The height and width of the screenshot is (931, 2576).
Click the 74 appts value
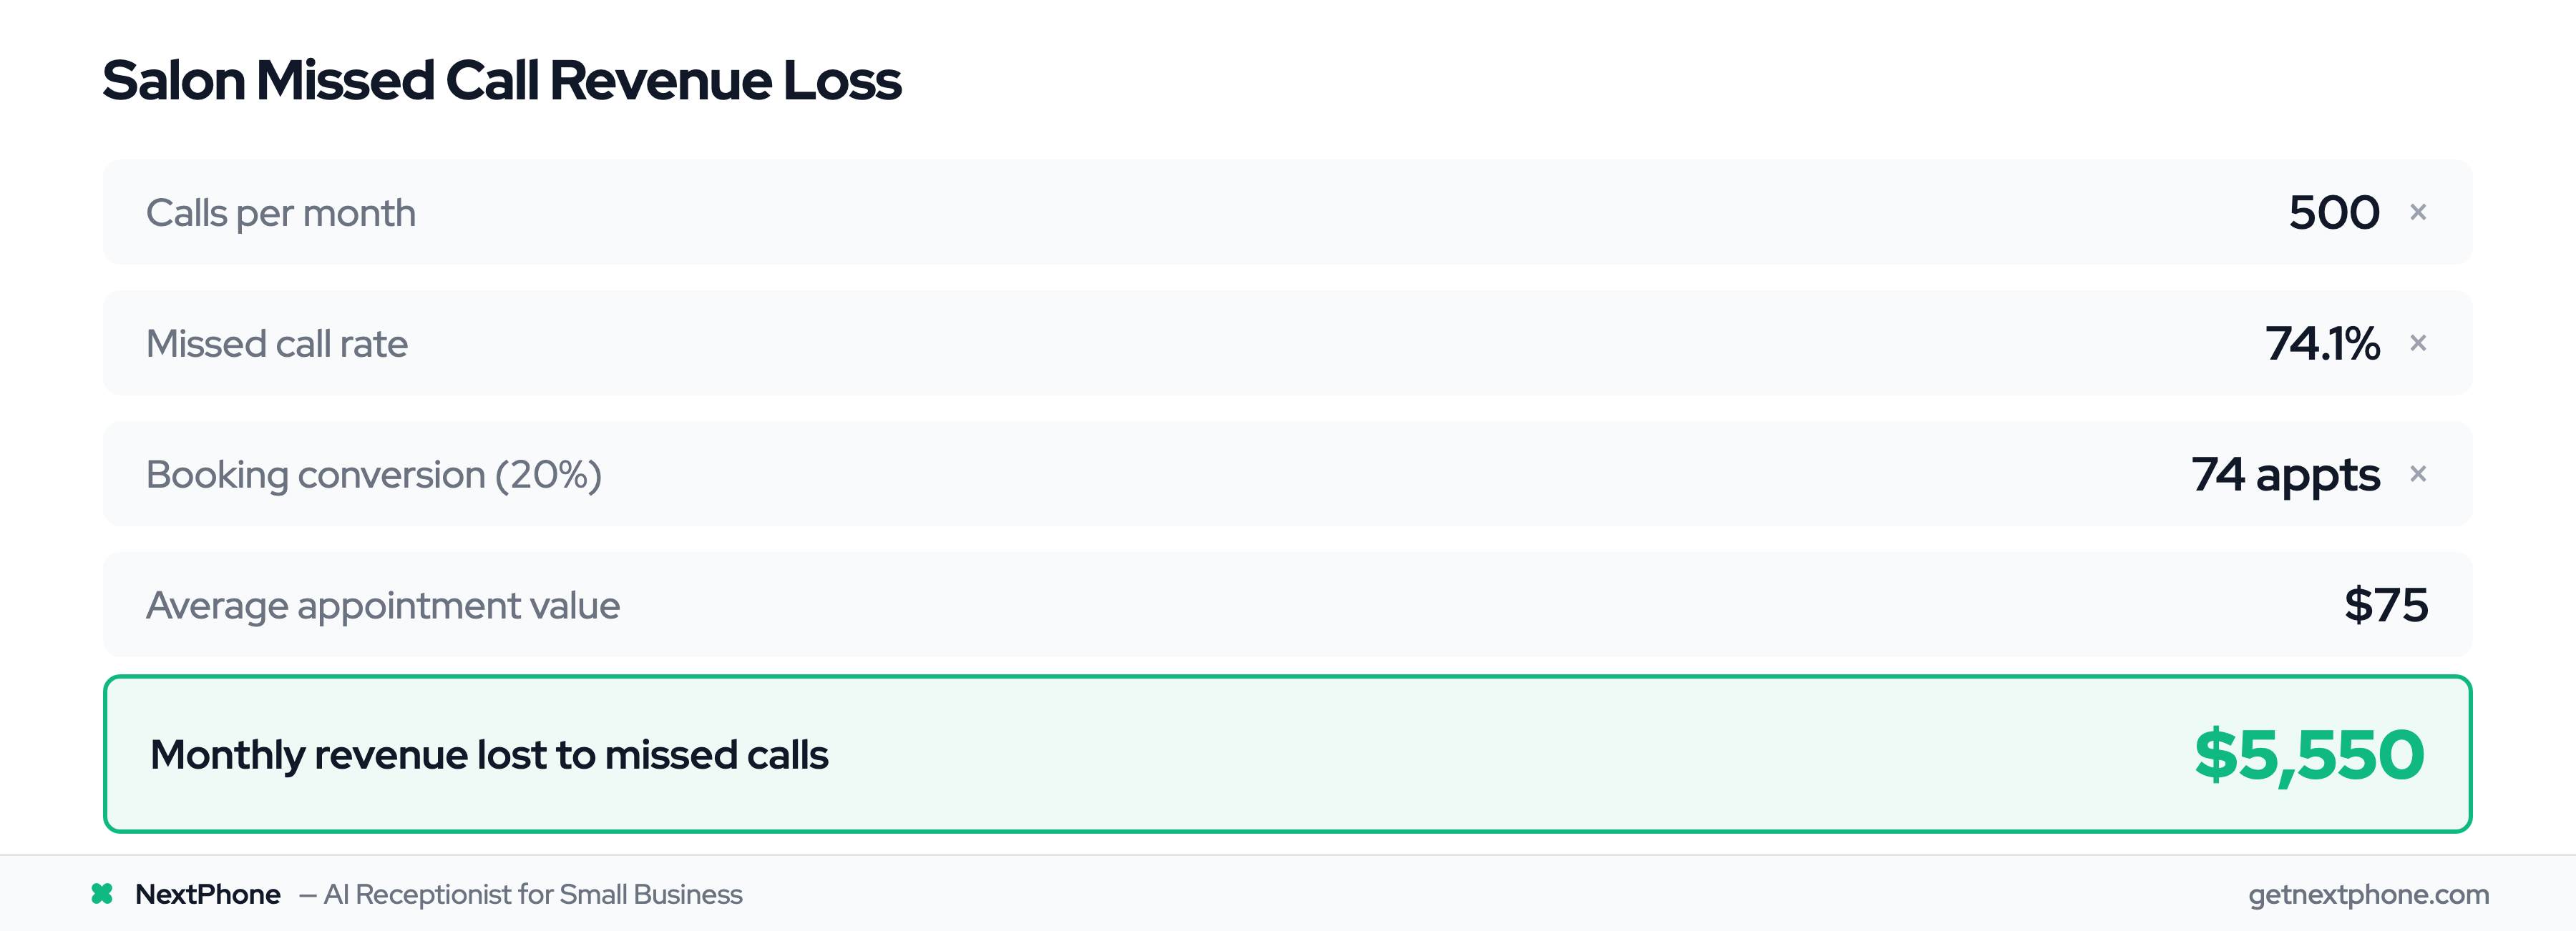tap(2285, 475)
